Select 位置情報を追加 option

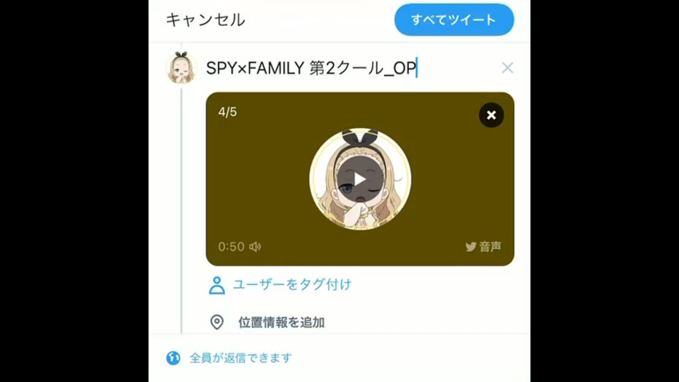(282, 323)
